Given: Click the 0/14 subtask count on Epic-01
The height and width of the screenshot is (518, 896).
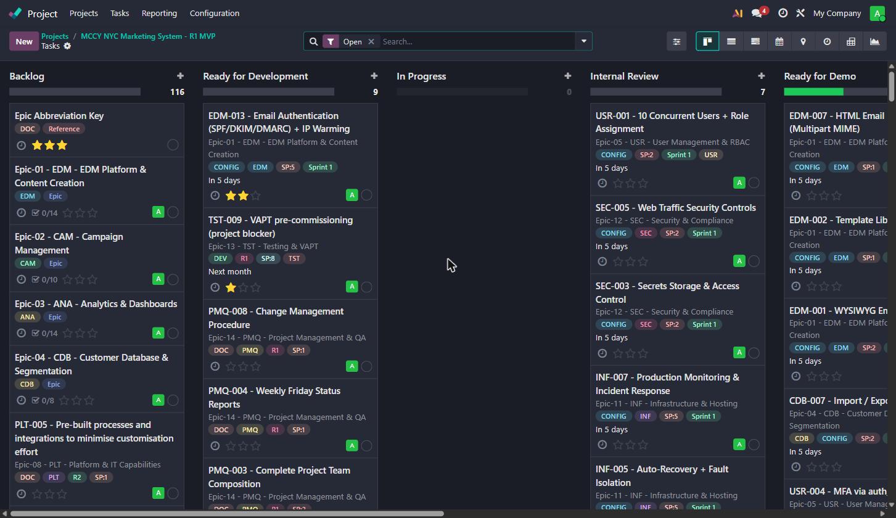Looking at the screenshot, I should pos(45,213).
